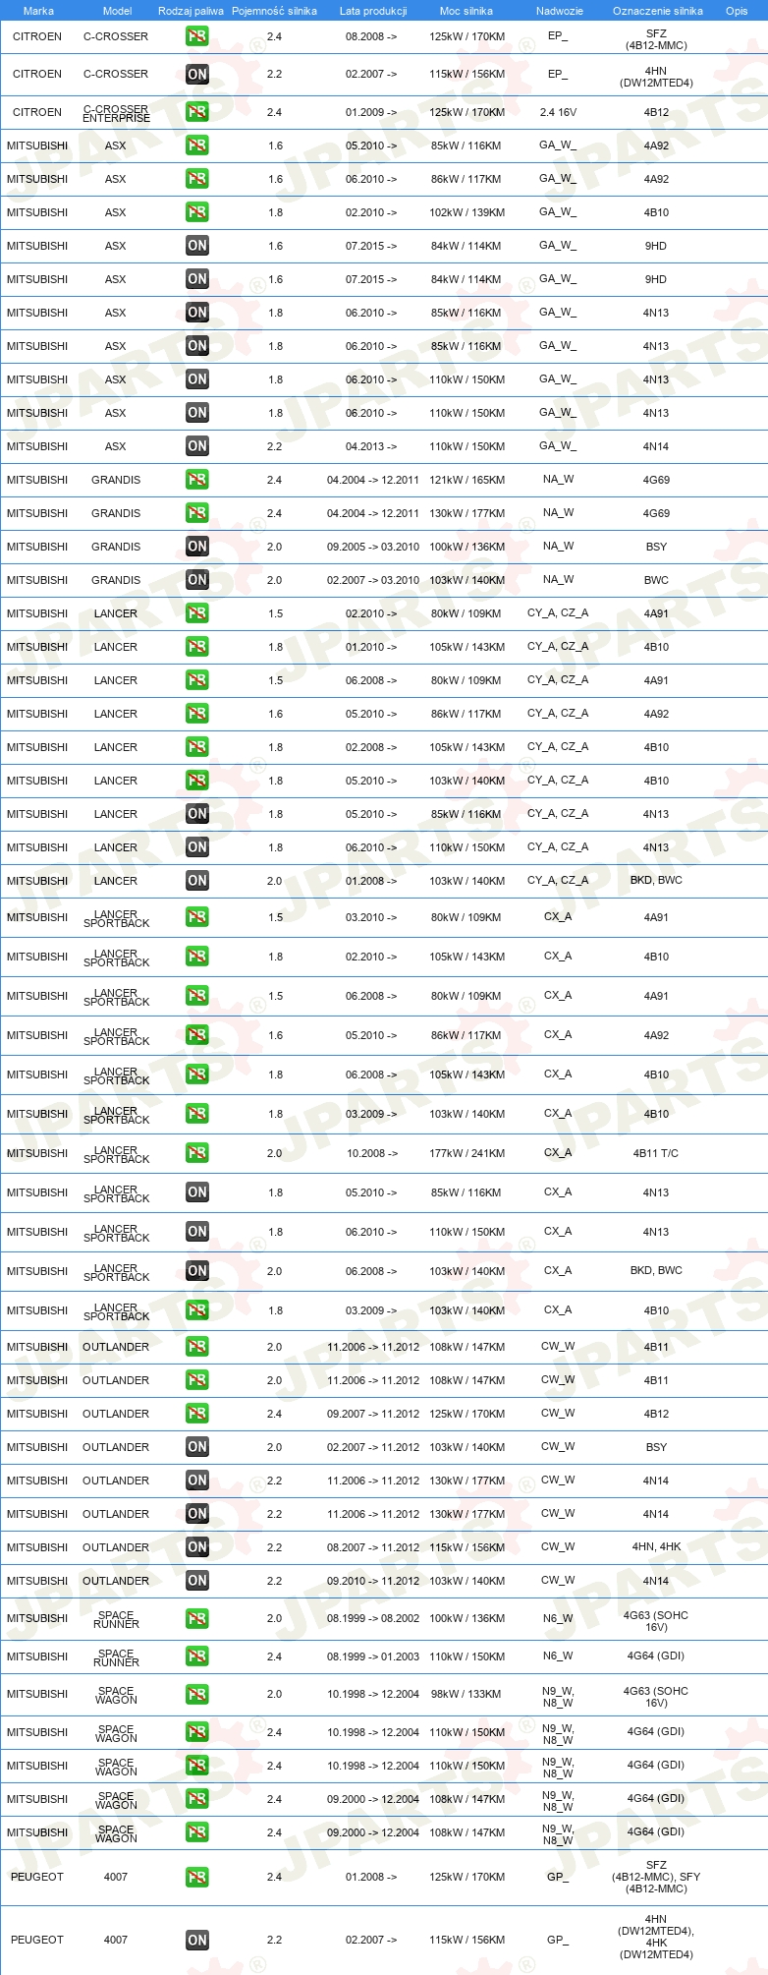Click the Model column header
The image size is (768, 1975).
click(118, 11)
